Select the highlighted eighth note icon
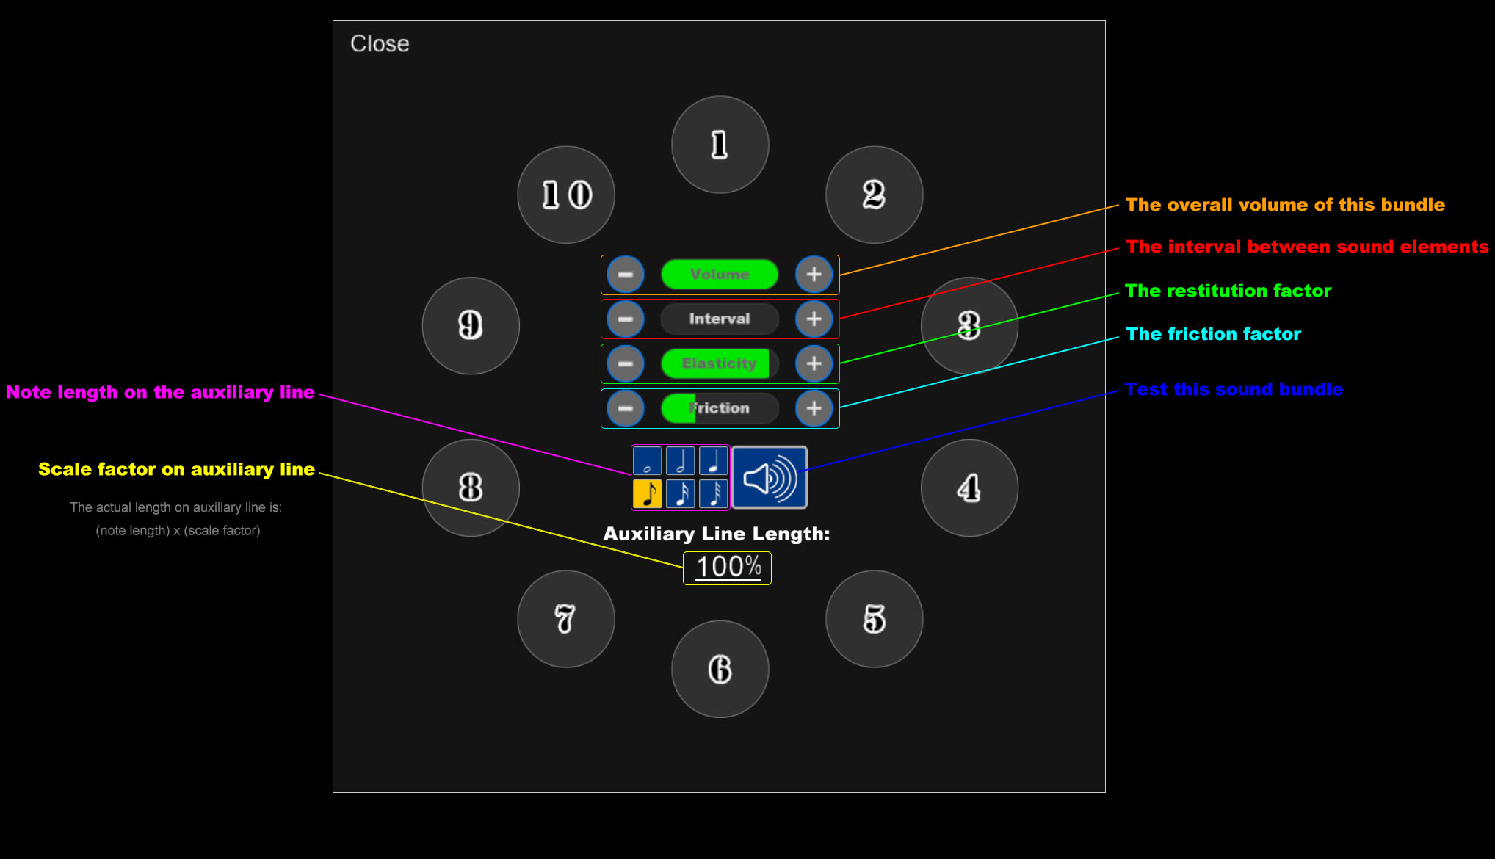Screen dimensions: 1495x859 tap(647, 493)
